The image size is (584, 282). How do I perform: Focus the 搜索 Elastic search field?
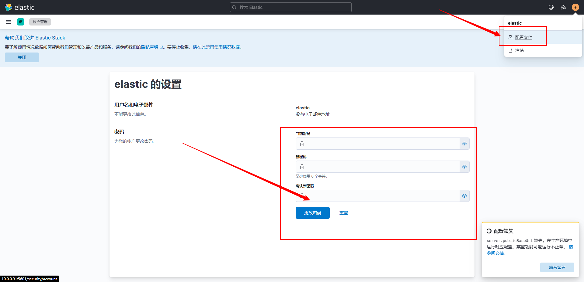(x=291, y=7)
